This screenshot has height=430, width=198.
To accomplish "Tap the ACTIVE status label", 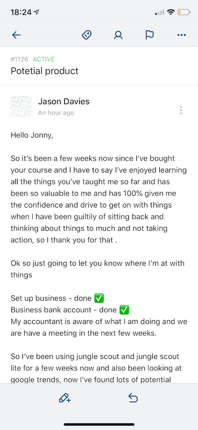I will tap(44, 59).
